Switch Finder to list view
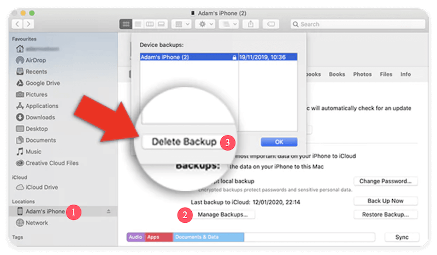The image size is (437, 255). coord(138,24)
